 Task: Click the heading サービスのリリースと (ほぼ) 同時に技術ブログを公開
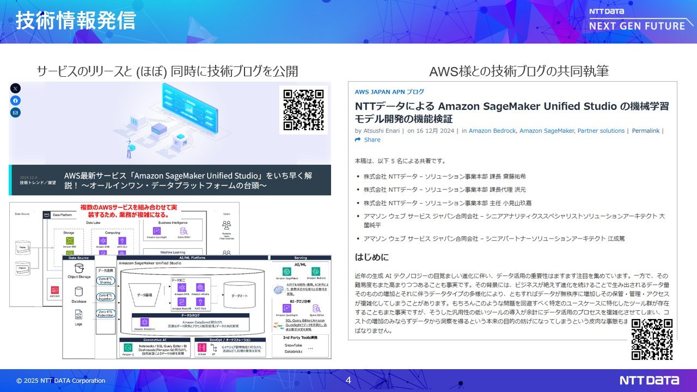pyautogui.click(x=167, y=71)
